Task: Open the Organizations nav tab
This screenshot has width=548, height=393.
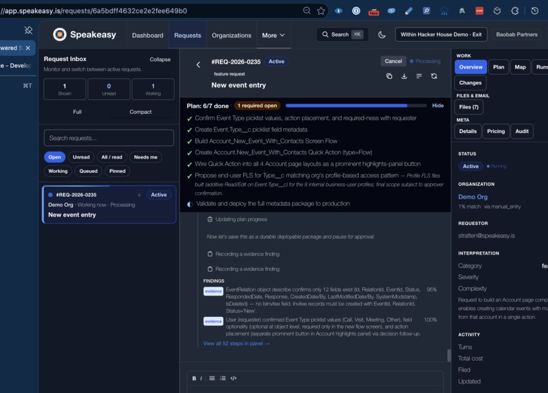Action: click(232, 36)
